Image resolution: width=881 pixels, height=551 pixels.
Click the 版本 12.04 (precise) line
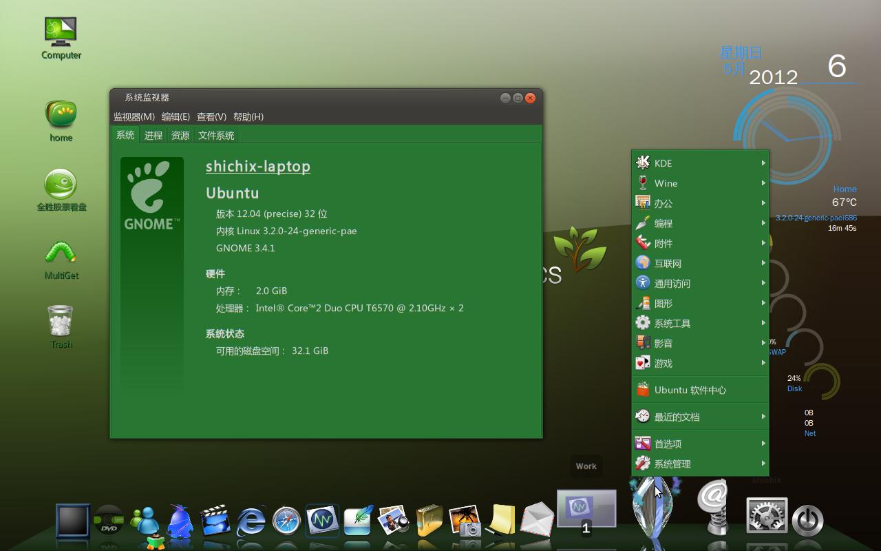271,214
